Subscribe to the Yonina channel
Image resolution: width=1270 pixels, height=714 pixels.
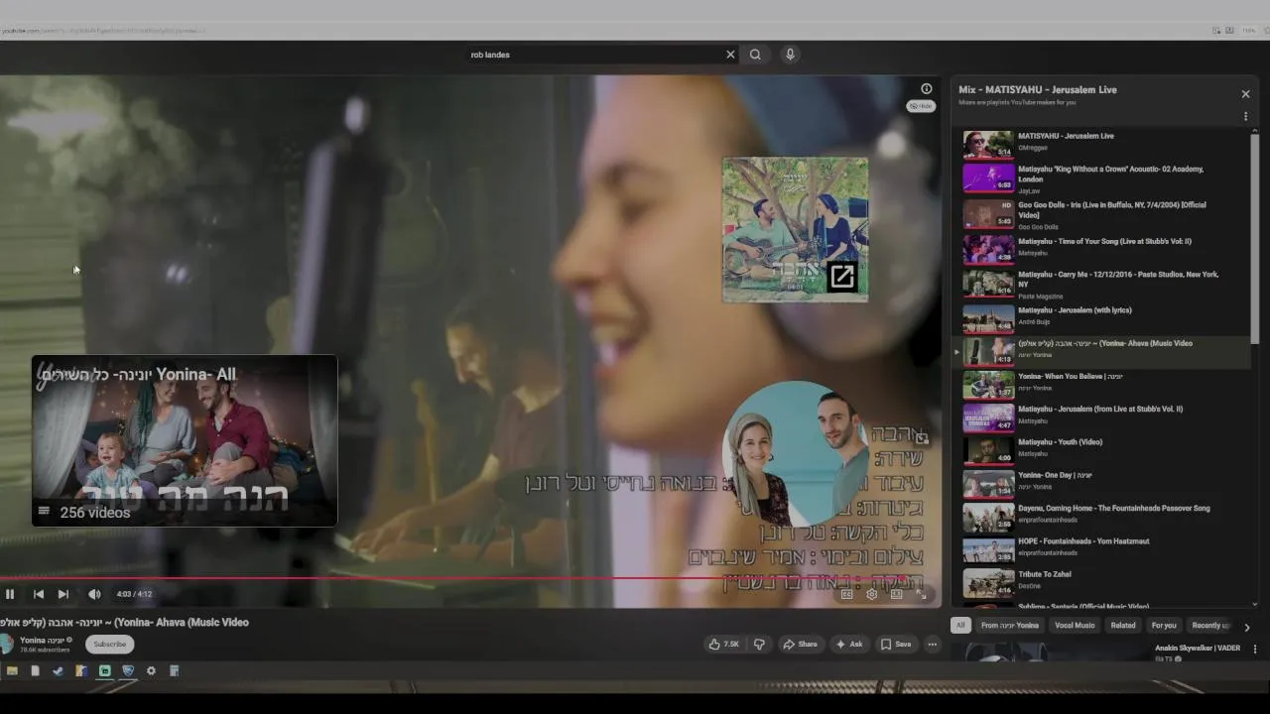click(109, 645)
